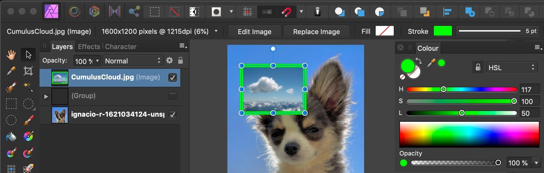Toggle the Quick Mask button

pos(216,12)
